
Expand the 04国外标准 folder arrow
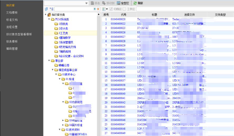63,125
